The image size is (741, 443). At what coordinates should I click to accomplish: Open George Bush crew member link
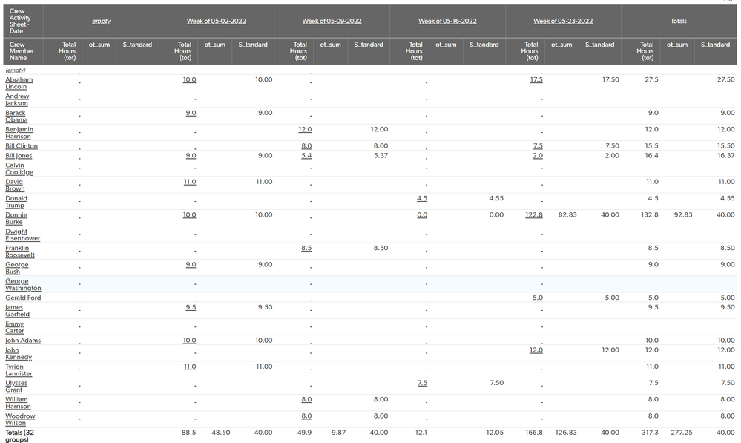coord(16,268)
